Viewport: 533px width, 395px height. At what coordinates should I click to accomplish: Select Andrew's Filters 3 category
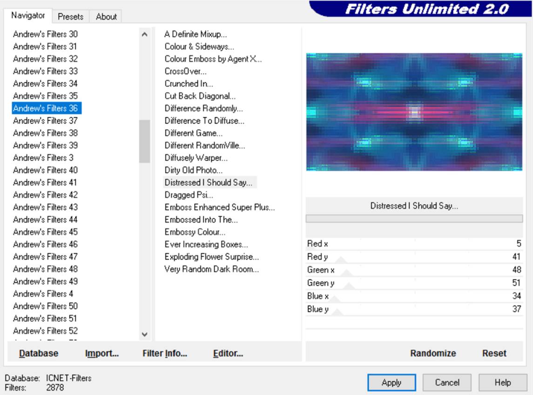click(x=43, y=158)
